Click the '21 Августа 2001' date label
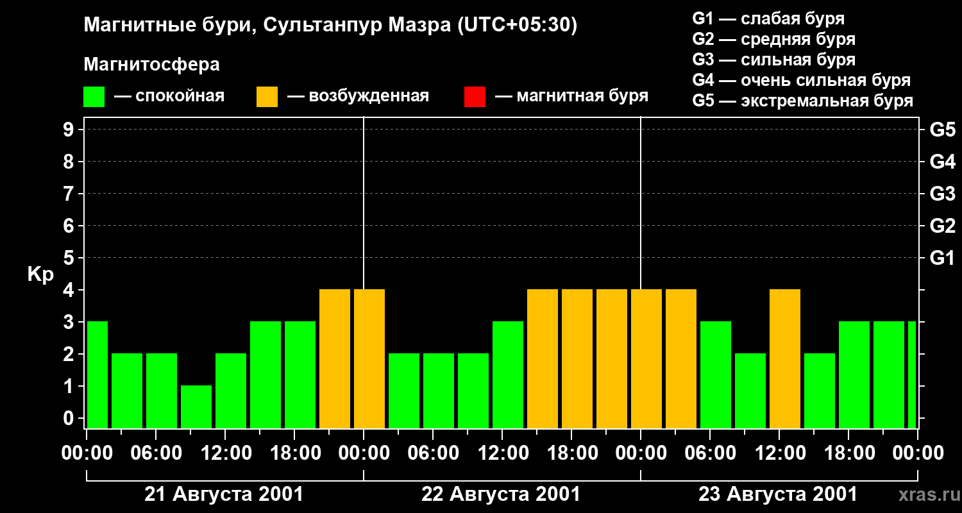Image resolution: width=962 pixels, height=513 pixels. pyautogui.click(x=224, y=494)
